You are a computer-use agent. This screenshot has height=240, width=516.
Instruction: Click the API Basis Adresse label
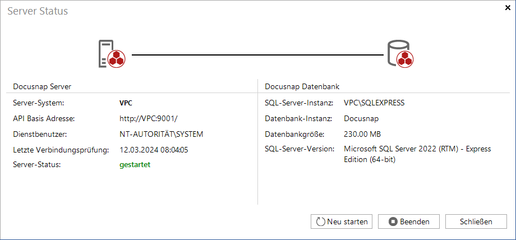tap(44, 118)
